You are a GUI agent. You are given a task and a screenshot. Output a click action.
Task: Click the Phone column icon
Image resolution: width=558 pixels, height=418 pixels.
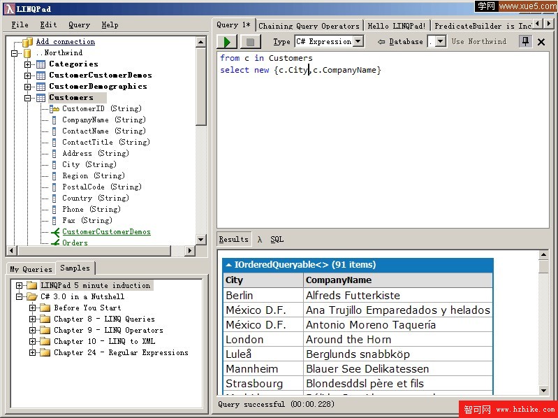54,210
